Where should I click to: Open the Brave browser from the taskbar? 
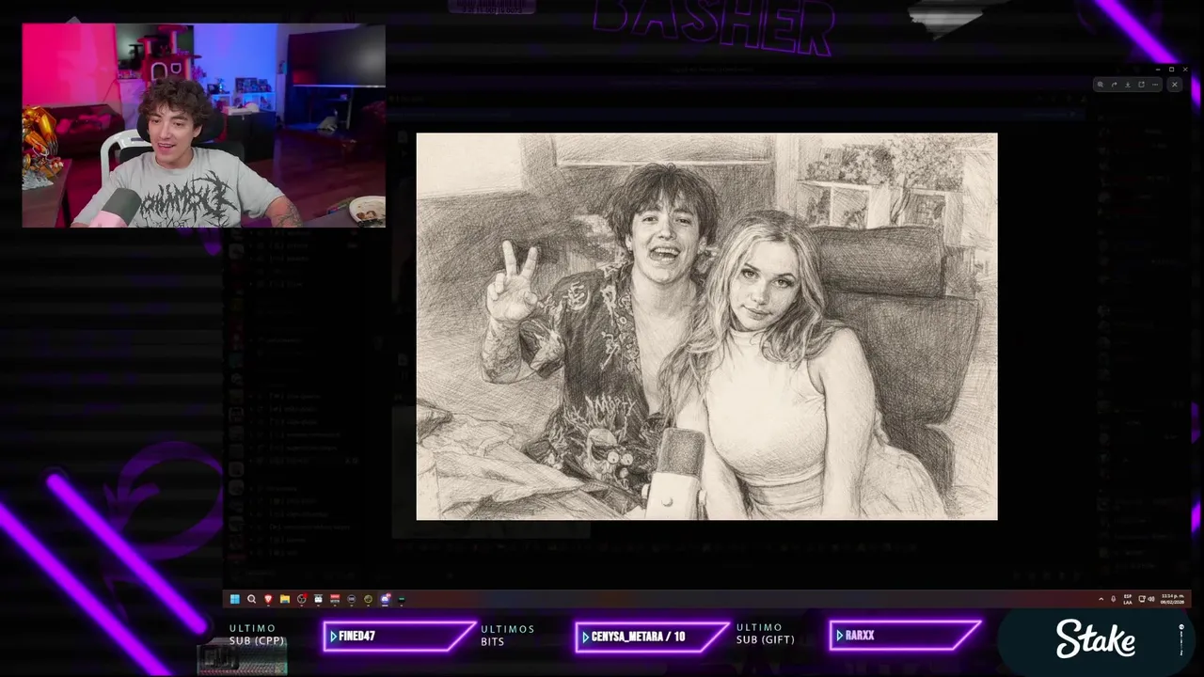coord(268,599)
